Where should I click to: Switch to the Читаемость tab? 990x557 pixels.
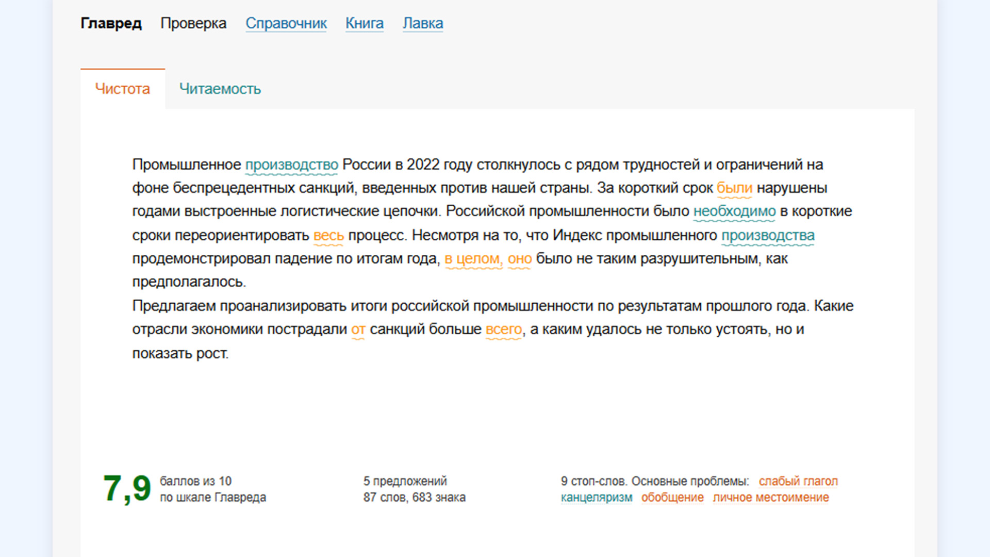220,89
